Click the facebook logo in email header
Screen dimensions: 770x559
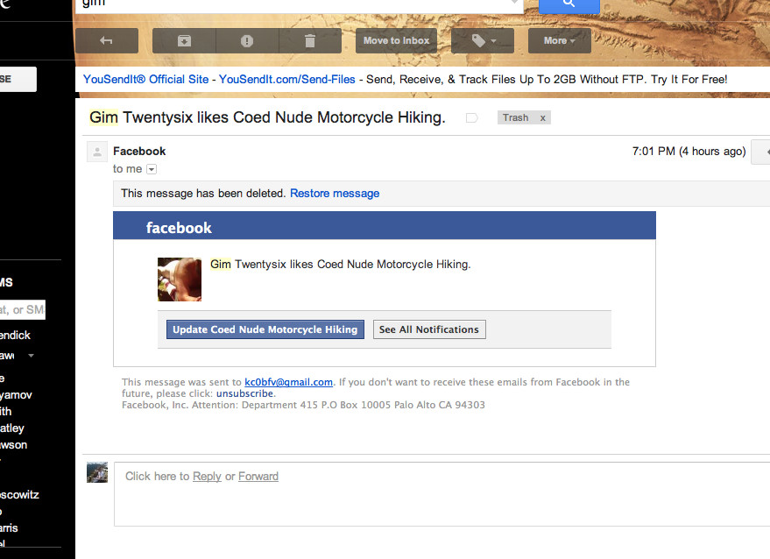pyautogui.click(x=179, y=228)
